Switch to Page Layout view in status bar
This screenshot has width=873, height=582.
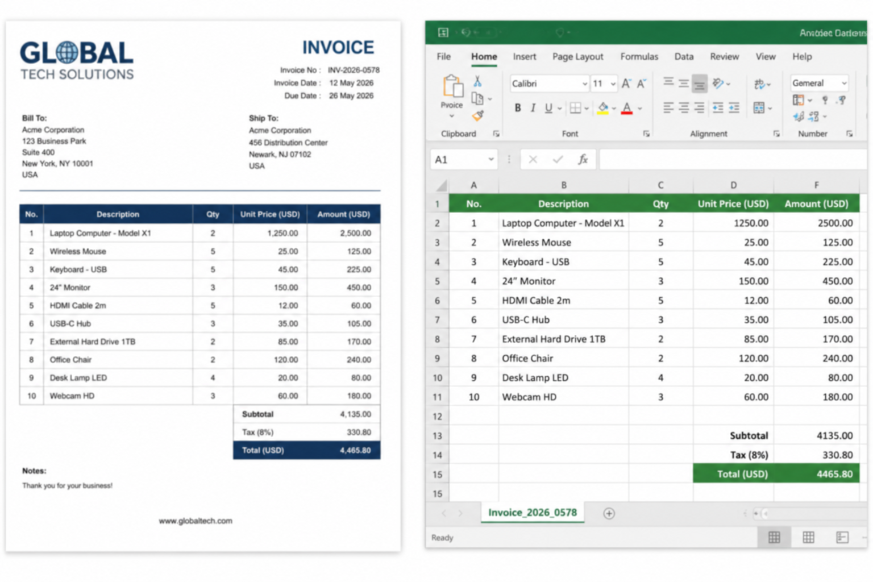(x=808, y=537)
